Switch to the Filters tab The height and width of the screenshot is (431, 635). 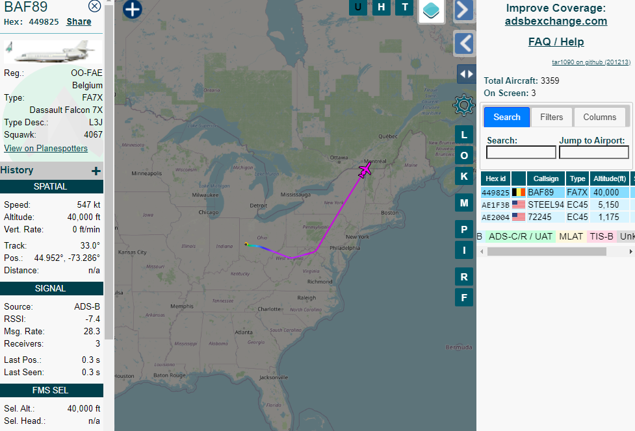point(552,117)
